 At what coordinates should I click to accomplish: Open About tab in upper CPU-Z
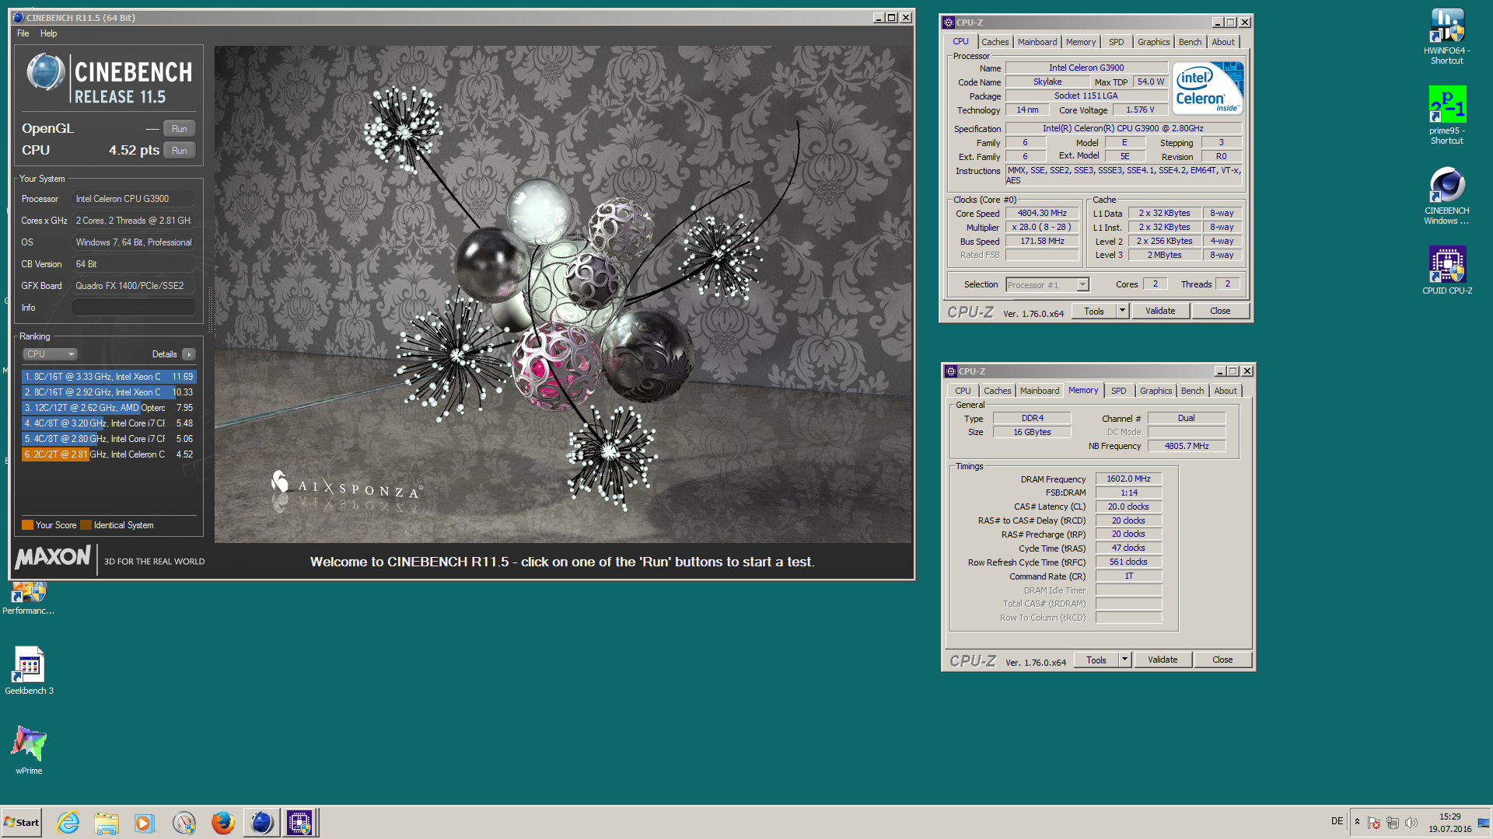[x=1223, y=42]
